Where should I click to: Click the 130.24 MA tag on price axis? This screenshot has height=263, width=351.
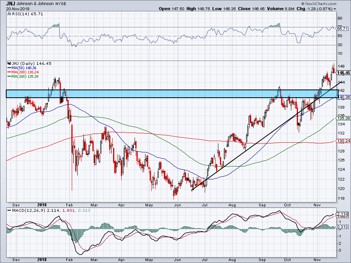point(344,141)
